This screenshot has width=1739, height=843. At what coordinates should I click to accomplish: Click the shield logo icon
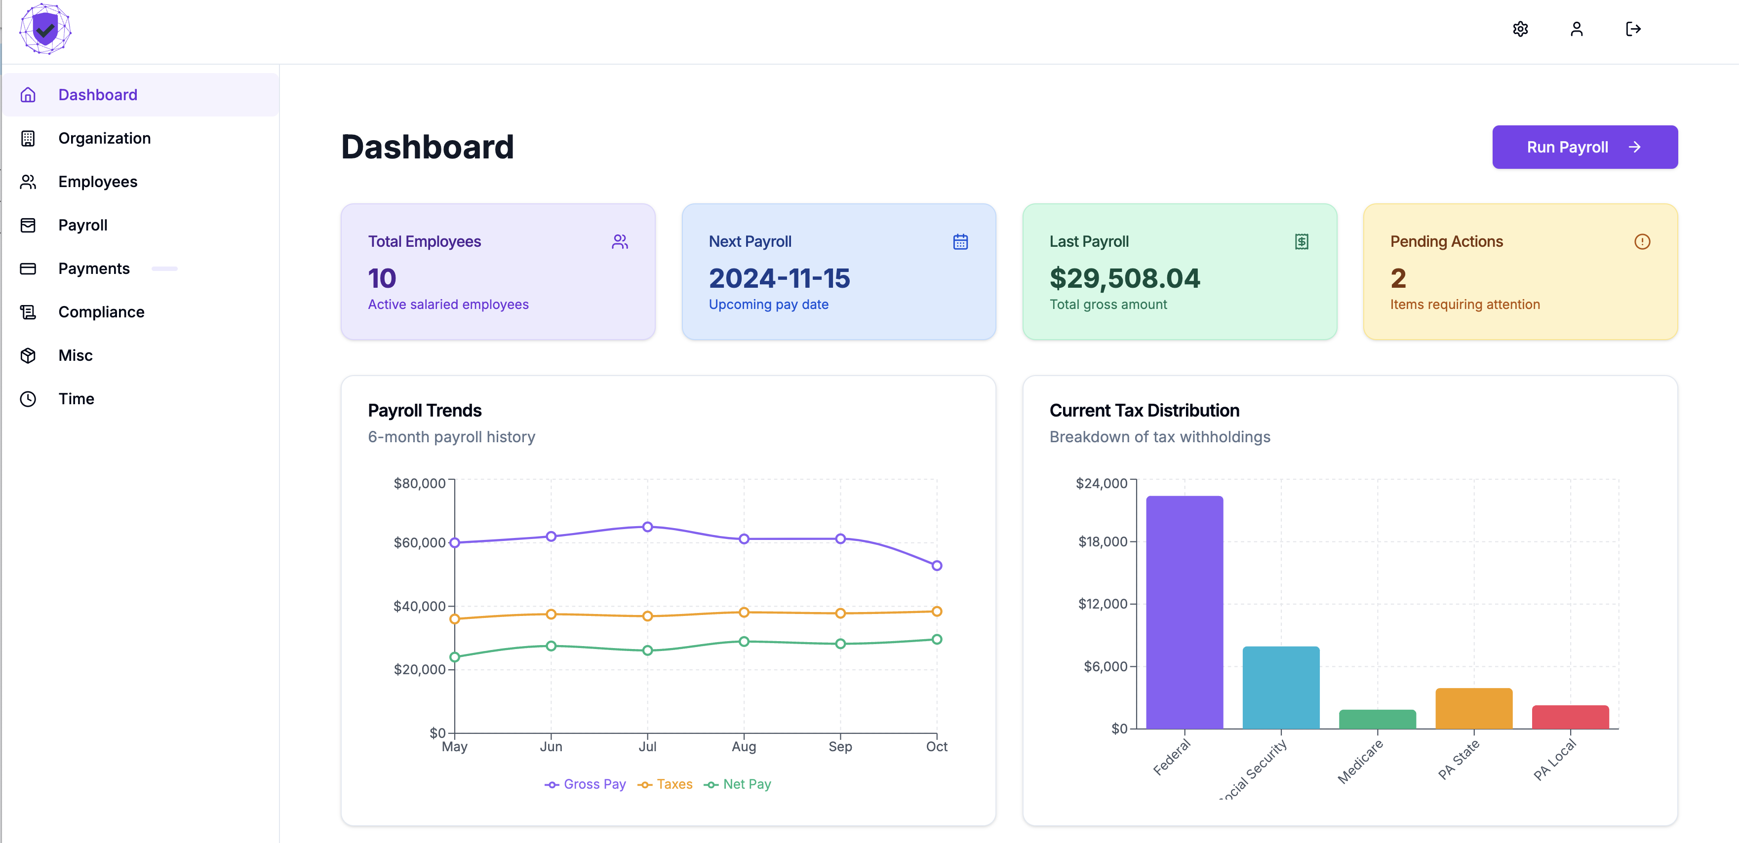coord(45,29)
